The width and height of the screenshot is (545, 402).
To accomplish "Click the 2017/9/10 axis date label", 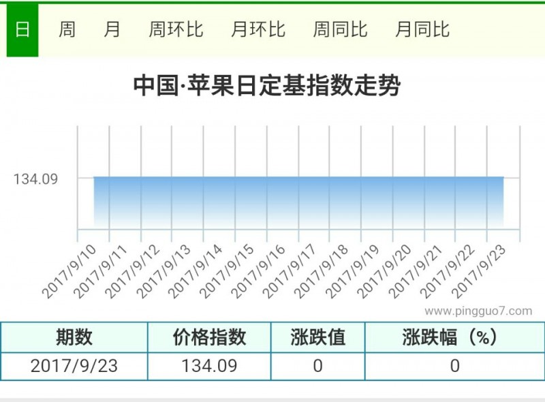I will tap(69, 271).
